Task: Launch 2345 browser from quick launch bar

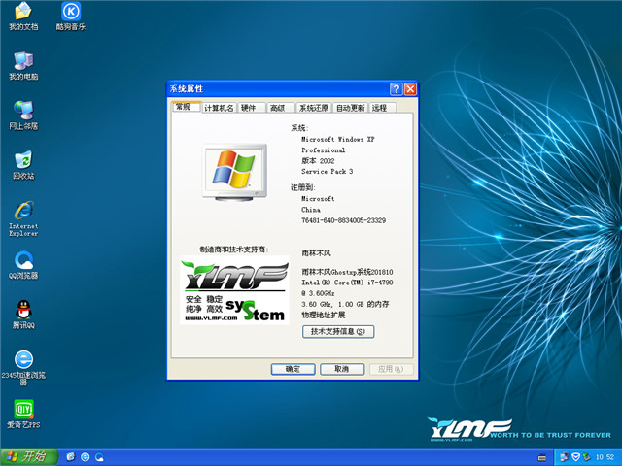Action: [x=85, y=457]
